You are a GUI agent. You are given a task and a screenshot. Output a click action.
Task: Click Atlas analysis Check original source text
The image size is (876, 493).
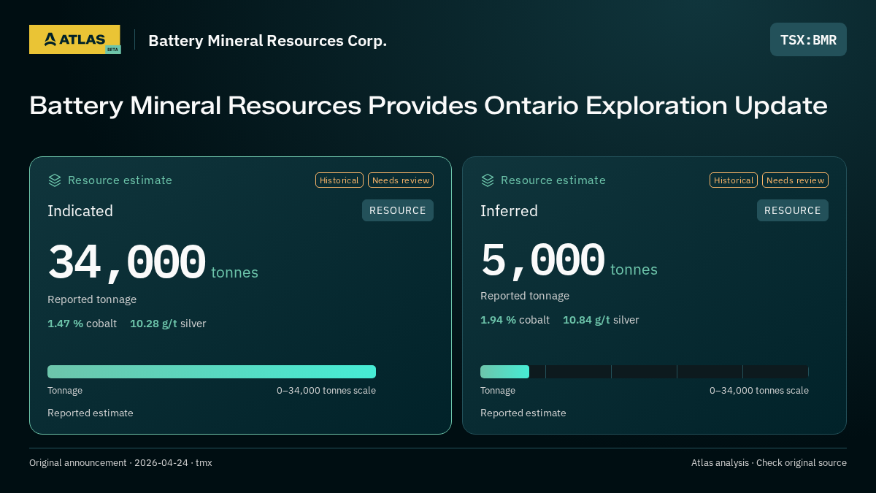click(x=769, y=463)
